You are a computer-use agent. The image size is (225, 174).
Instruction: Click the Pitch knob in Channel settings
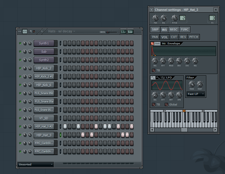pos(175,18)
